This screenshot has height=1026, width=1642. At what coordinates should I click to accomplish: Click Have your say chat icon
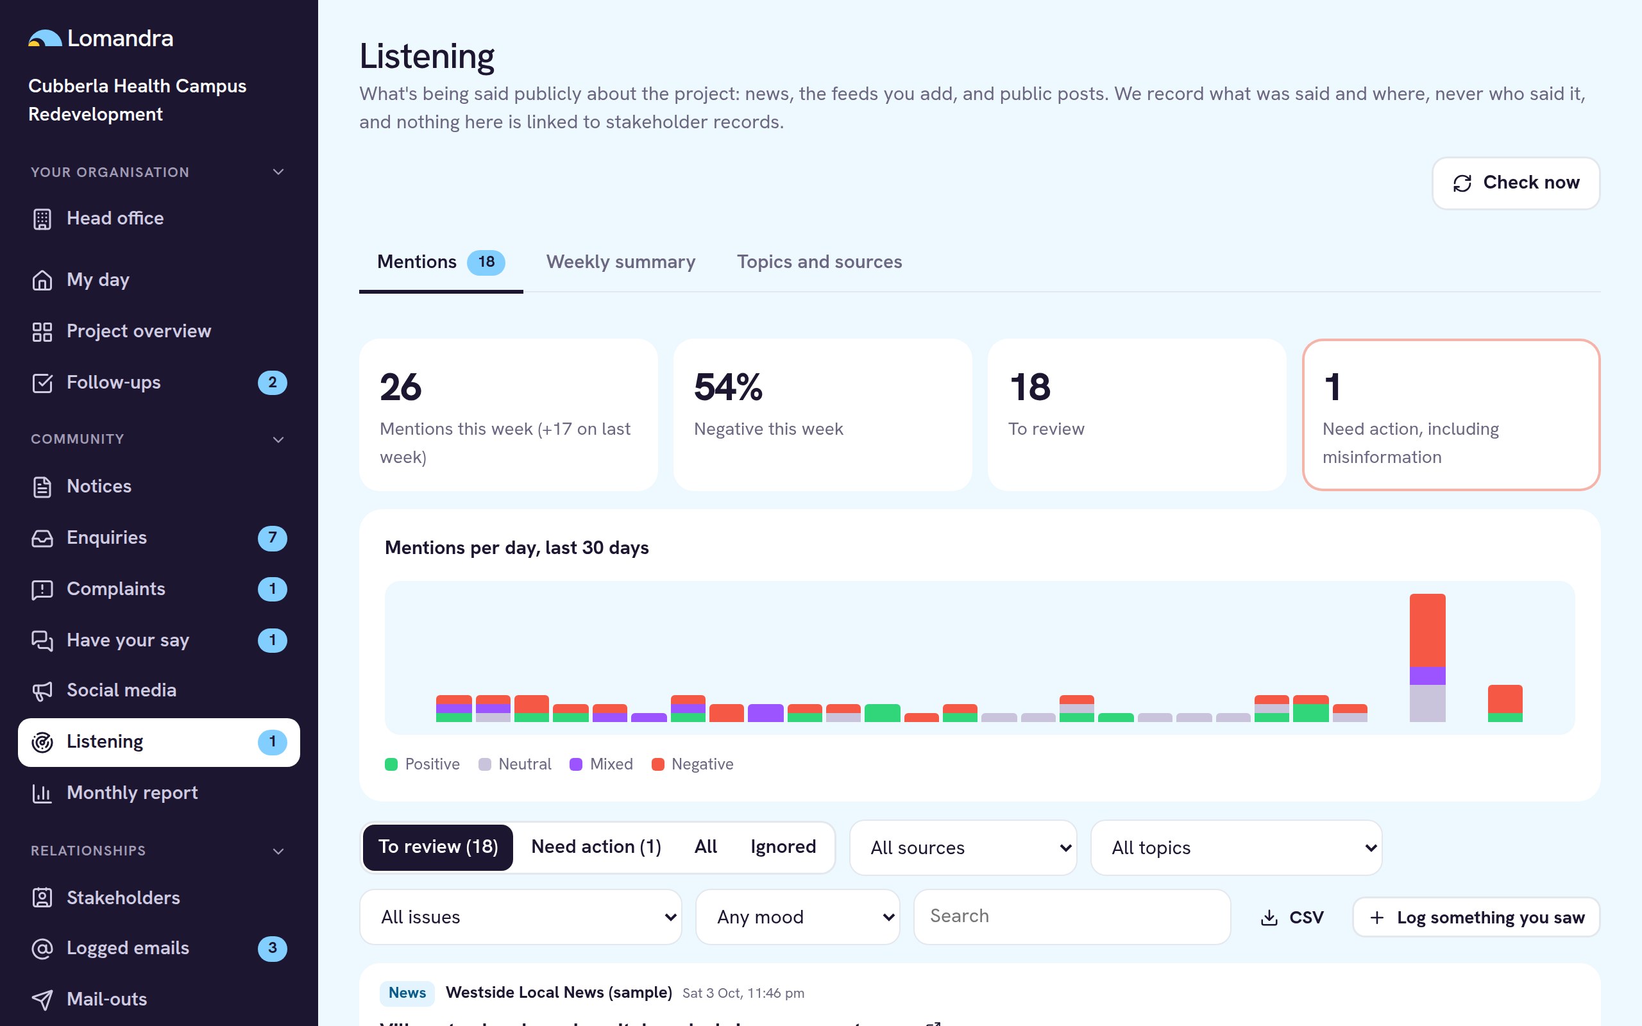coord(42,641)
